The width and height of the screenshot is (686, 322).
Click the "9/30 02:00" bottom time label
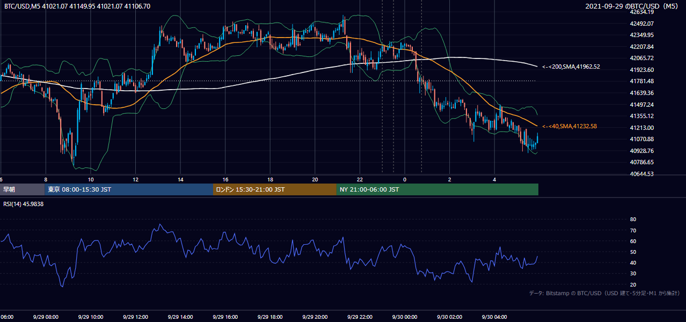point(449,317)
